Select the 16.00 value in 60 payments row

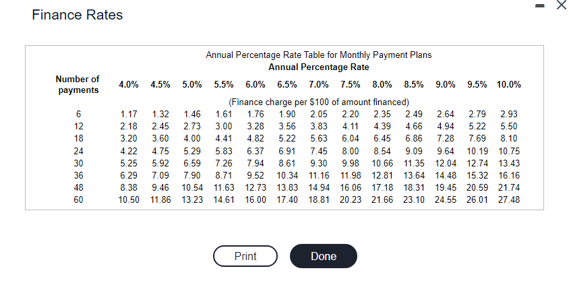click(256, 199)
